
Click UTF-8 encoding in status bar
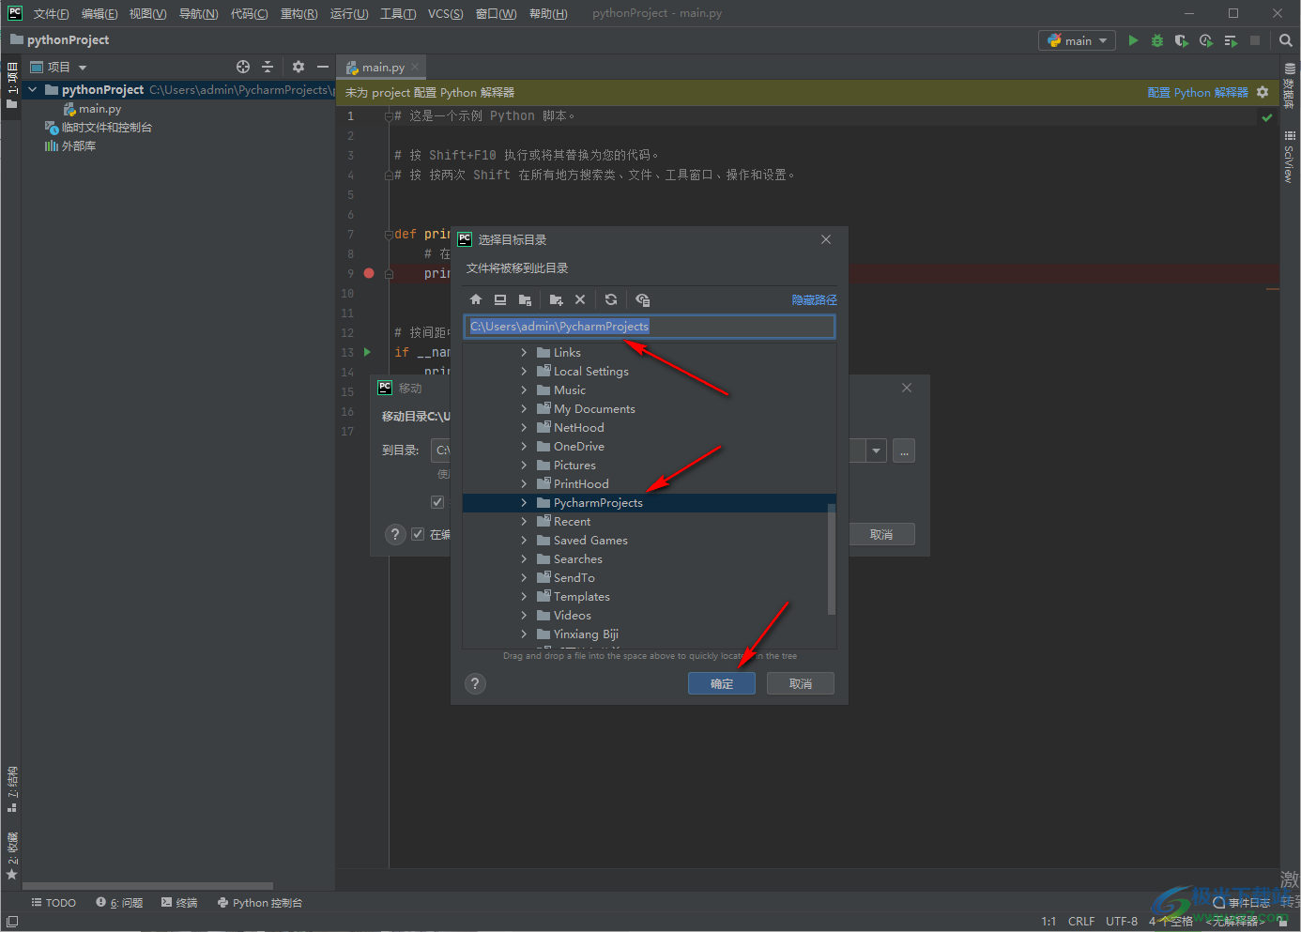click(x=1122, y=921)
